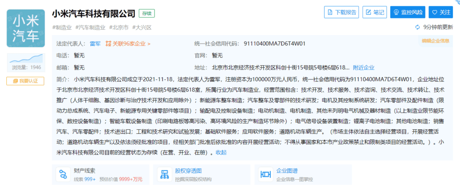Click the badge icon in 我要认证
The image size is (460, 186).
click(15, 81)
